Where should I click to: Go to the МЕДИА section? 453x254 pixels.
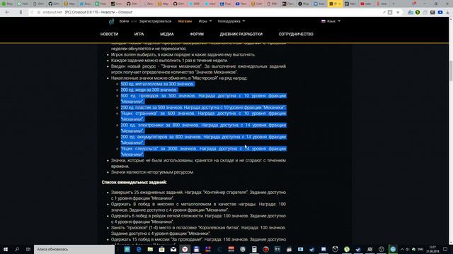[167, 34]
